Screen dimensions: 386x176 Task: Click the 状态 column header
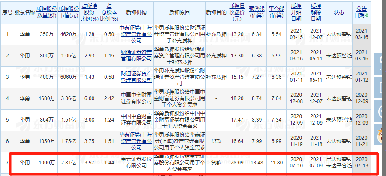[x=339, y=12]
